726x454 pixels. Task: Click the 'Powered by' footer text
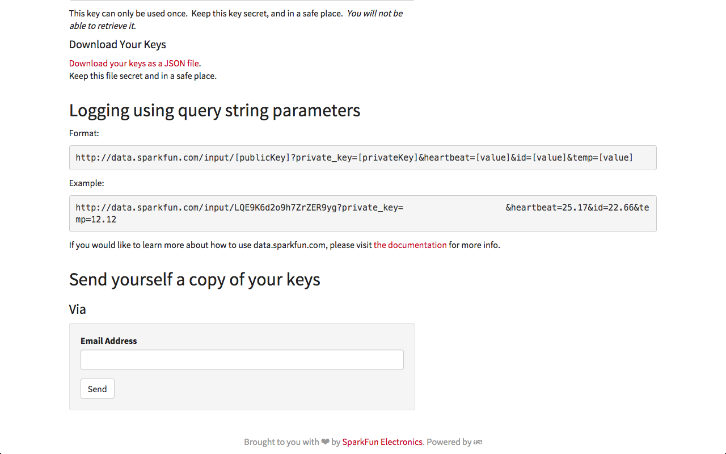pos(449,442)
